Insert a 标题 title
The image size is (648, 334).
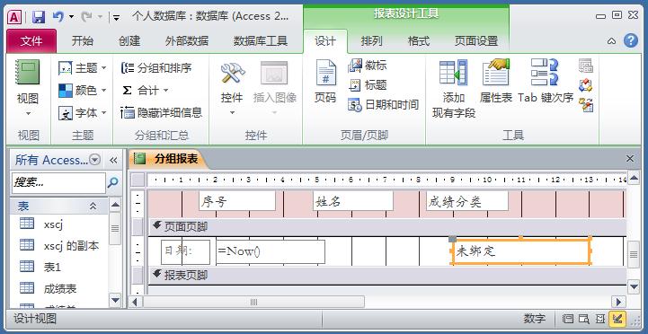click(x=368, y=85)
